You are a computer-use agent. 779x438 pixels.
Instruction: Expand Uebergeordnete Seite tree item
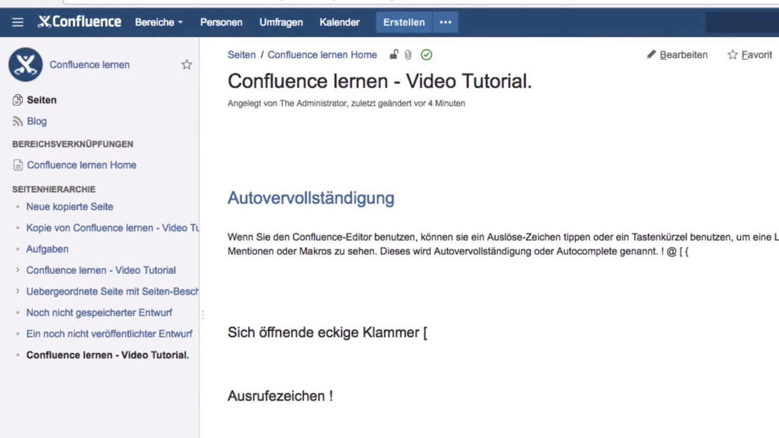pyautogui.click(x=18, y=291)
